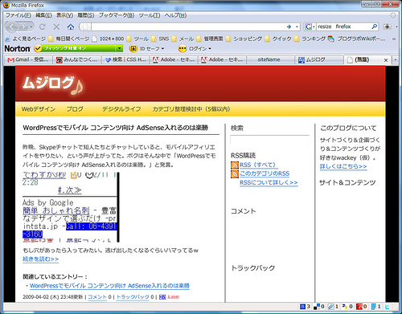The height and width of the screenshot is (314, 402).
Task: Click the Back navigation button
Action: (12, 27)
